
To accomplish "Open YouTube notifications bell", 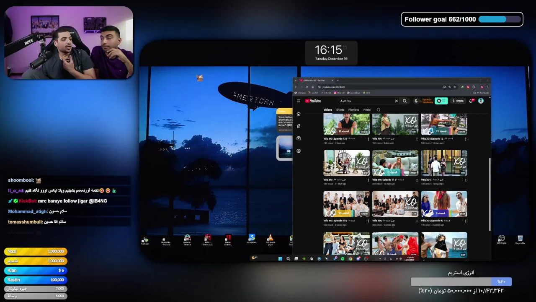I will [x=471, y=101].
